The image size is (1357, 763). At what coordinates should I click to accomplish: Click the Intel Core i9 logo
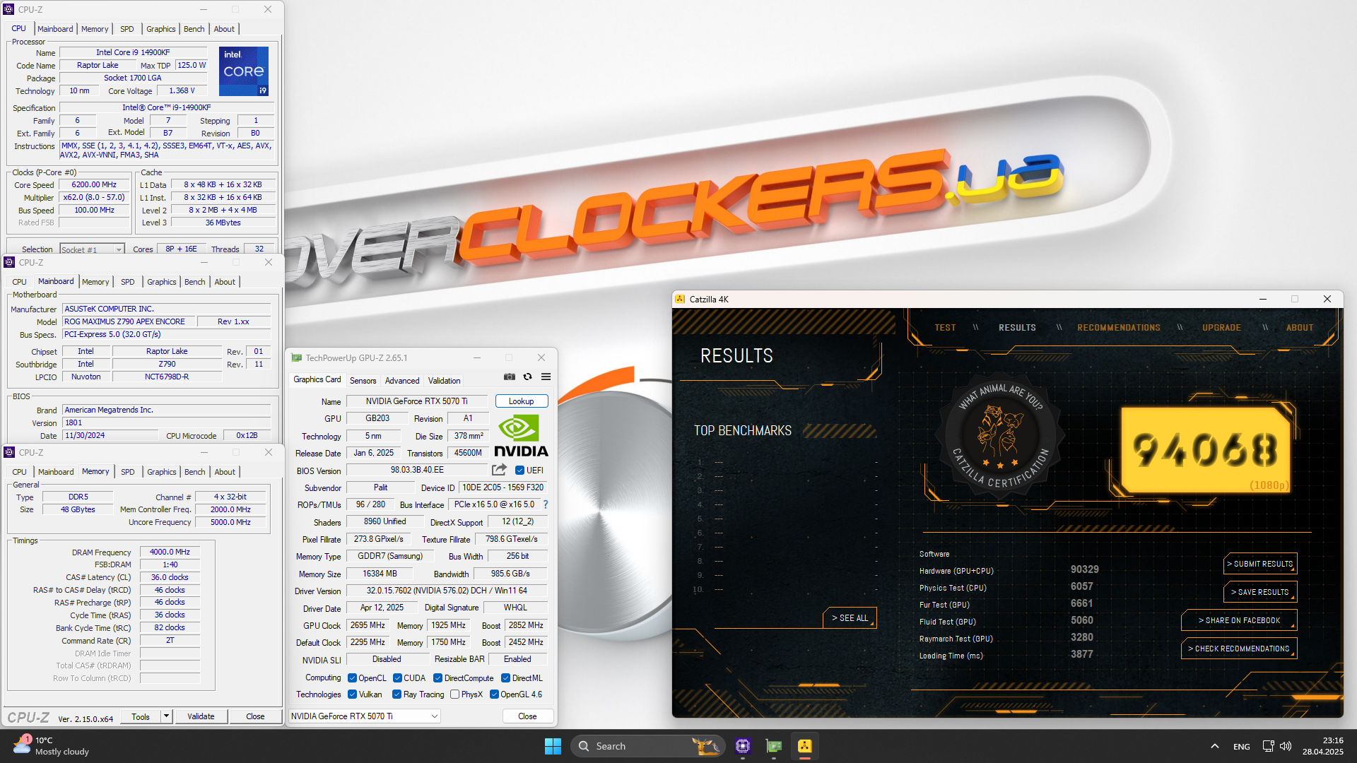pyautogui.click(x=244, y=71)
